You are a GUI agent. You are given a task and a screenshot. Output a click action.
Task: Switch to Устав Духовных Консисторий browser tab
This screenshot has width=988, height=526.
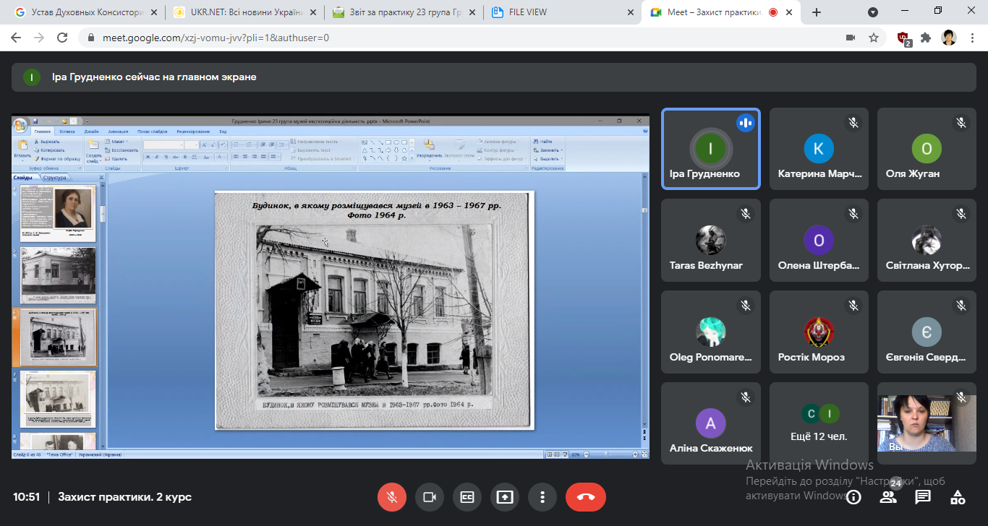tap(87, 12)
